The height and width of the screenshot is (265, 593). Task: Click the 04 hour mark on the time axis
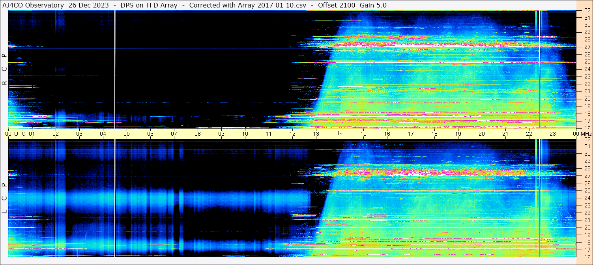point(103,134)
